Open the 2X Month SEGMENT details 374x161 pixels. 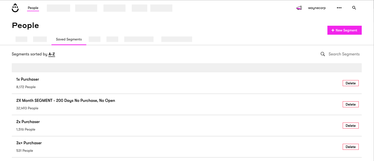(66, 100)
